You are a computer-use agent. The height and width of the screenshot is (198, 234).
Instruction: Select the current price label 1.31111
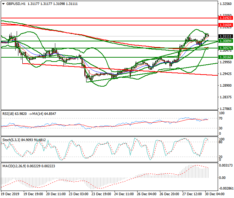click(225, 36)
